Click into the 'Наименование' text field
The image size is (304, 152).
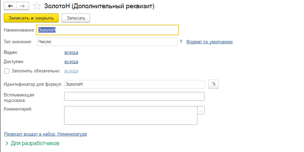click(x=107, y=30)
